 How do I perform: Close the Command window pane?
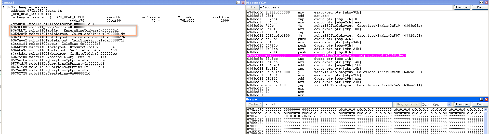pos(243,2)
